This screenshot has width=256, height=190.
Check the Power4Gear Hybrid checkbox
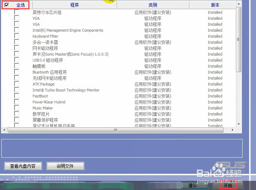click(x=17, y=102)
